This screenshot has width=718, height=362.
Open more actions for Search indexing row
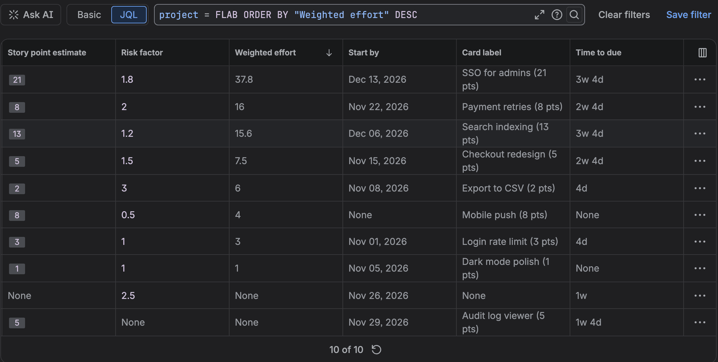700,133
